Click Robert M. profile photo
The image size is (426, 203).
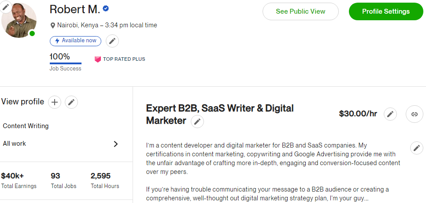point(19,21)
